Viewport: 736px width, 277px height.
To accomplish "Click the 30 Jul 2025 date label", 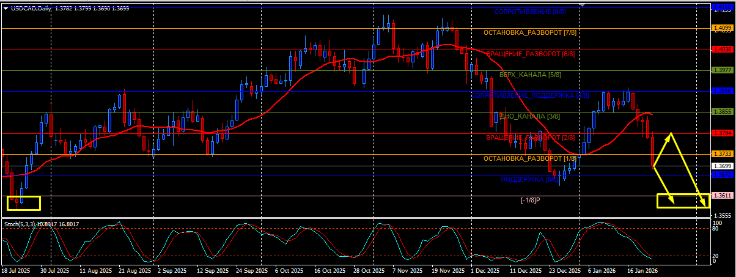I will (x=55, y=270).
